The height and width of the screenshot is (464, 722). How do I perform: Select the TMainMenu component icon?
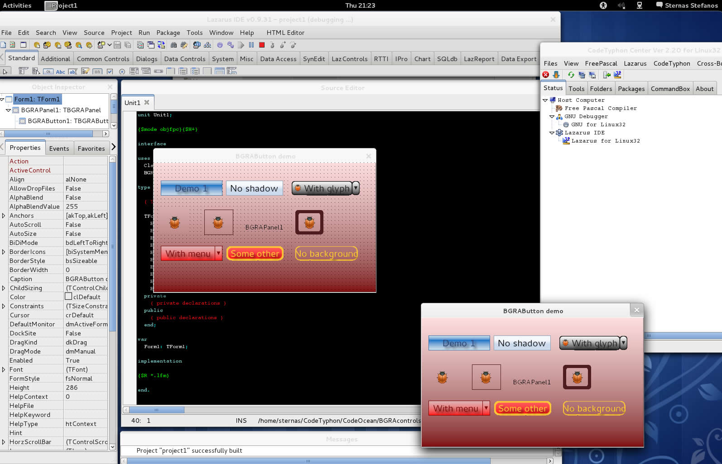pos(24,71)
